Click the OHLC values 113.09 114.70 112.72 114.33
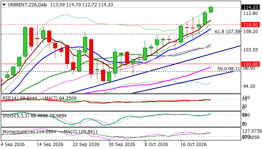The image size is (262, 149). pos(82,5)
